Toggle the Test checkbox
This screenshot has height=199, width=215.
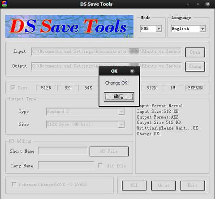(13, 88)
